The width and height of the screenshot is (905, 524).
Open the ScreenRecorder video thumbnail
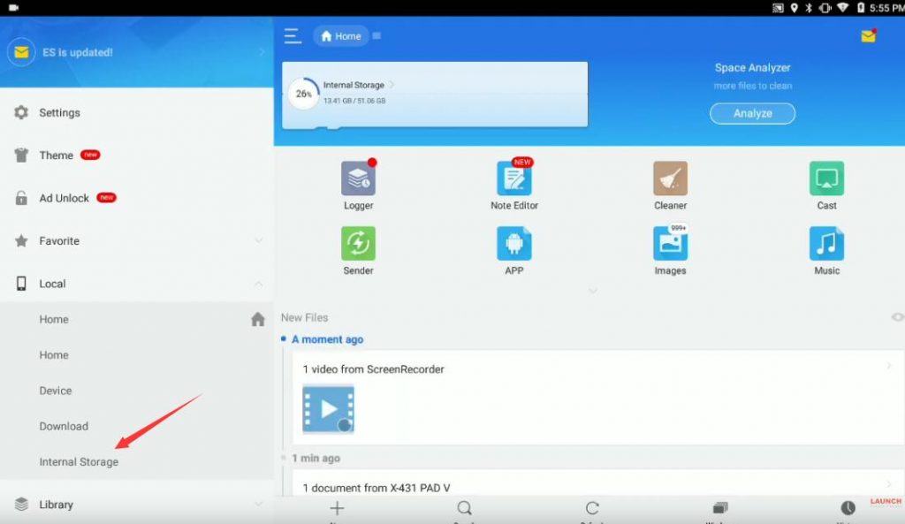(328, 408)
